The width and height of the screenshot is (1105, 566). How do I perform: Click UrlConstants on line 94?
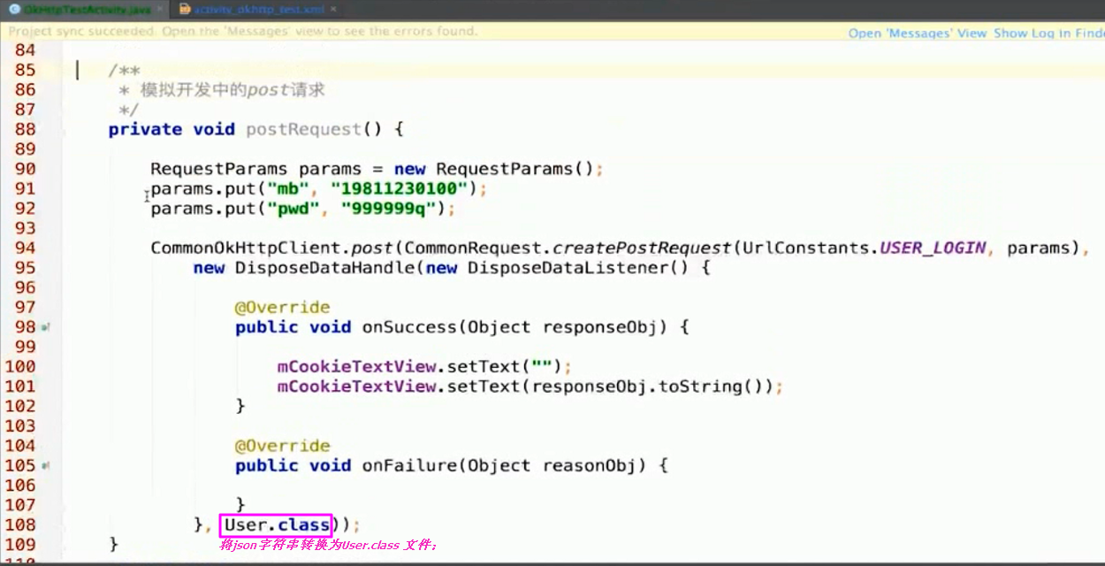click(805, 248)
